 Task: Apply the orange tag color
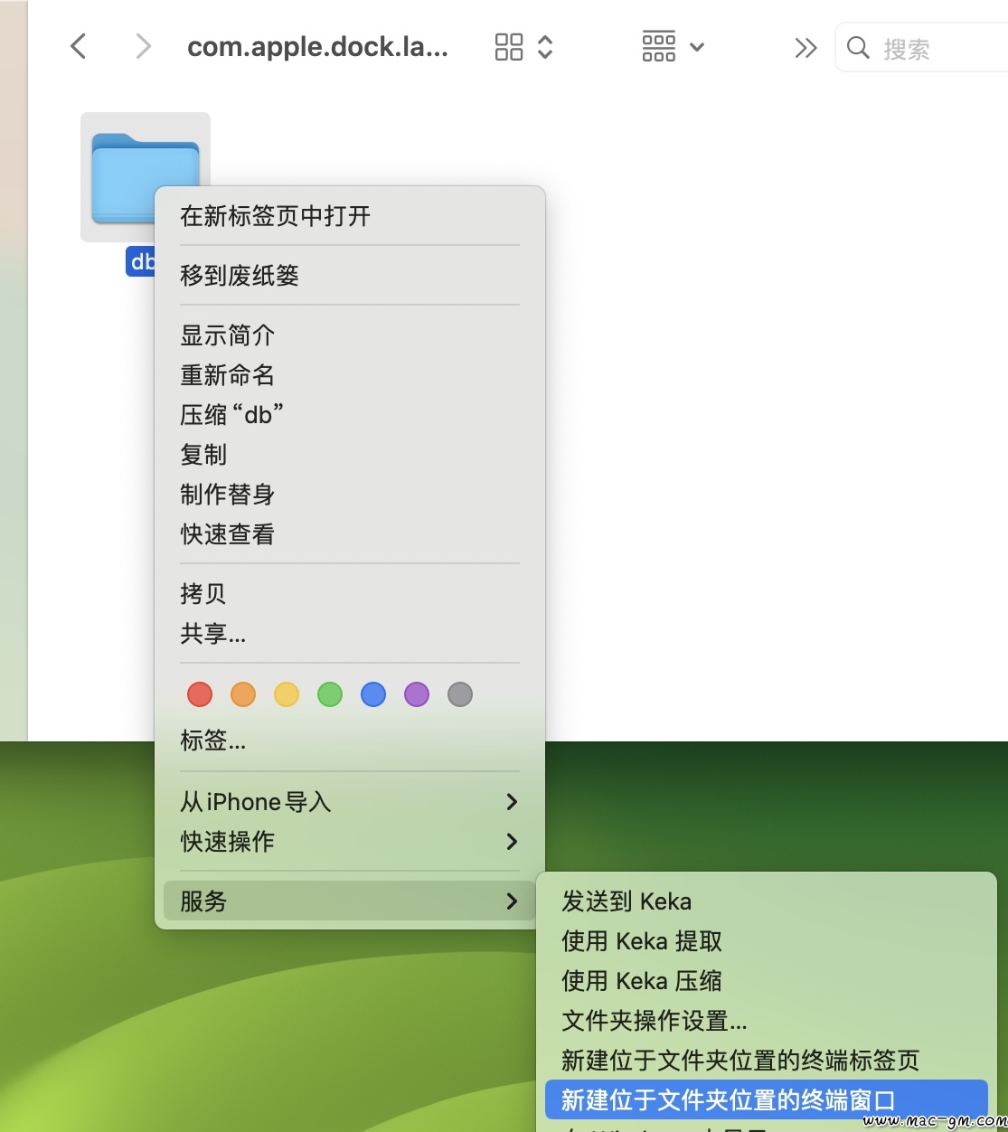click(x=243, y=694)
